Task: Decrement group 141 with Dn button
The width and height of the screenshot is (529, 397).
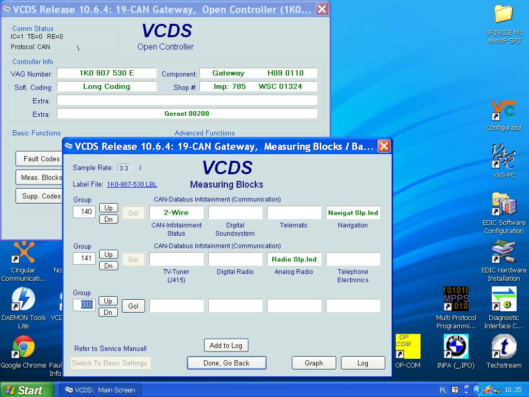Action: [108, 266]
